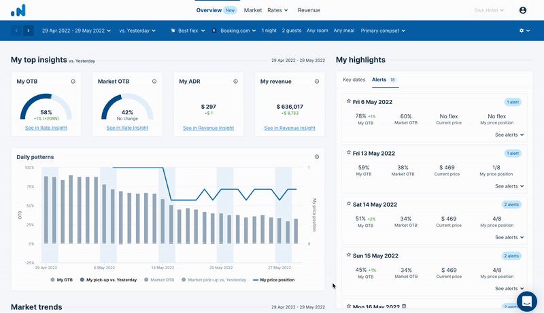Follow See in Revenue Insight under My revenue
Screen dimensions: 544x314
[290, 128]
